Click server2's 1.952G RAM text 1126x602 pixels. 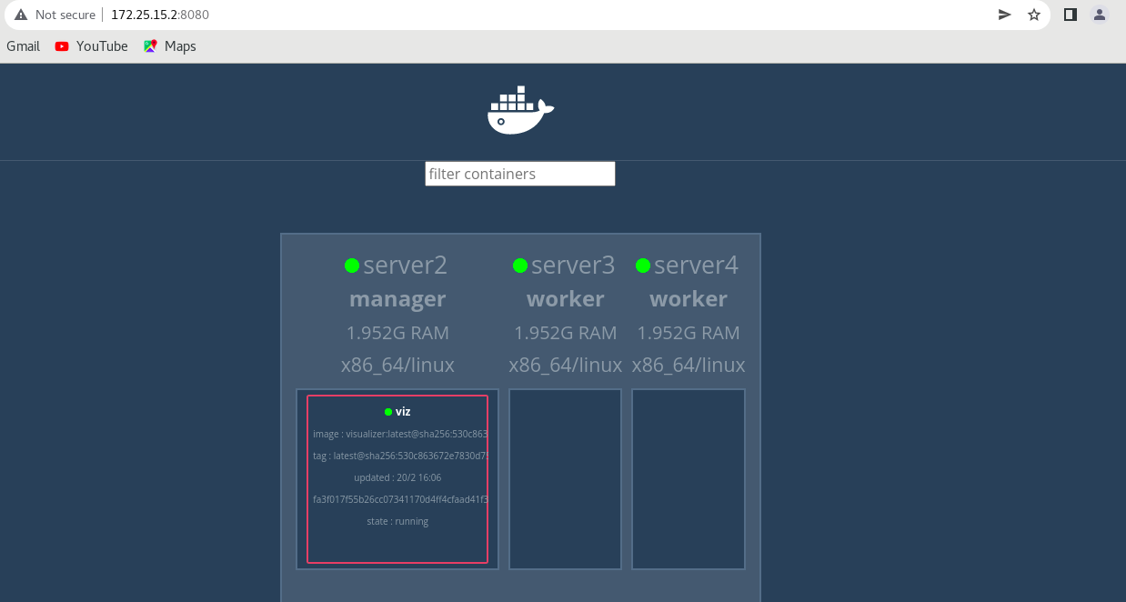point(397,333)
